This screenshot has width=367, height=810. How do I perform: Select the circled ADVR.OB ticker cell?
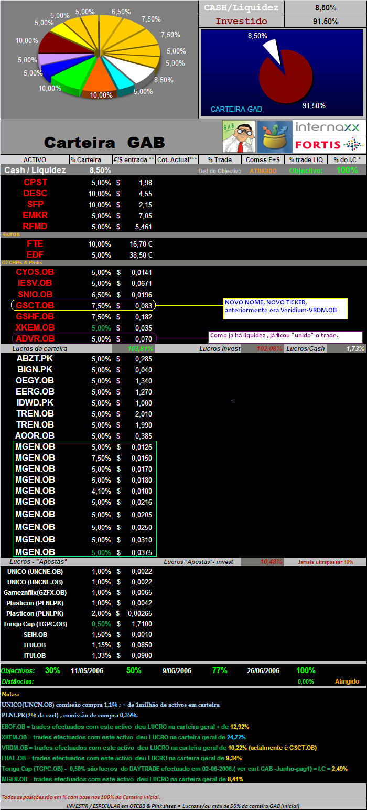[x=35, y=338]
